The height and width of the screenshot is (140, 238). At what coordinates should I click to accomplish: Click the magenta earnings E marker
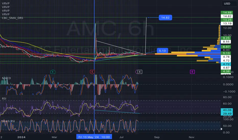(192, 72)
